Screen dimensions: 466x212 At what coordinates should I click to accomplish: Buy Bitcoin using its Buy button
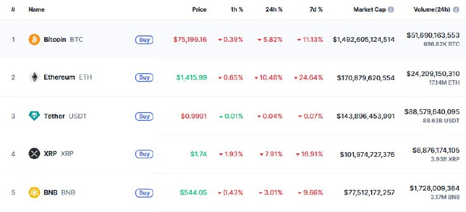point(144,39)
